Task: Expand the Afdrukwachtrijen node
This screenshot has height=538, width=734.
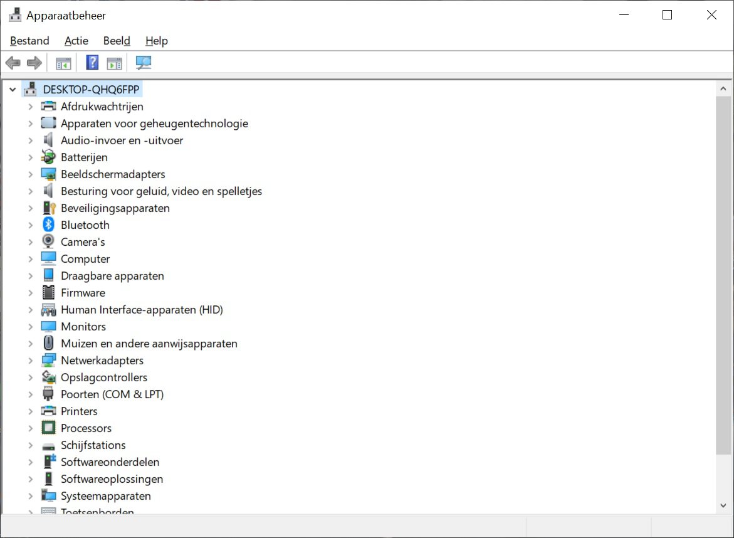Action: click(31, 107)
